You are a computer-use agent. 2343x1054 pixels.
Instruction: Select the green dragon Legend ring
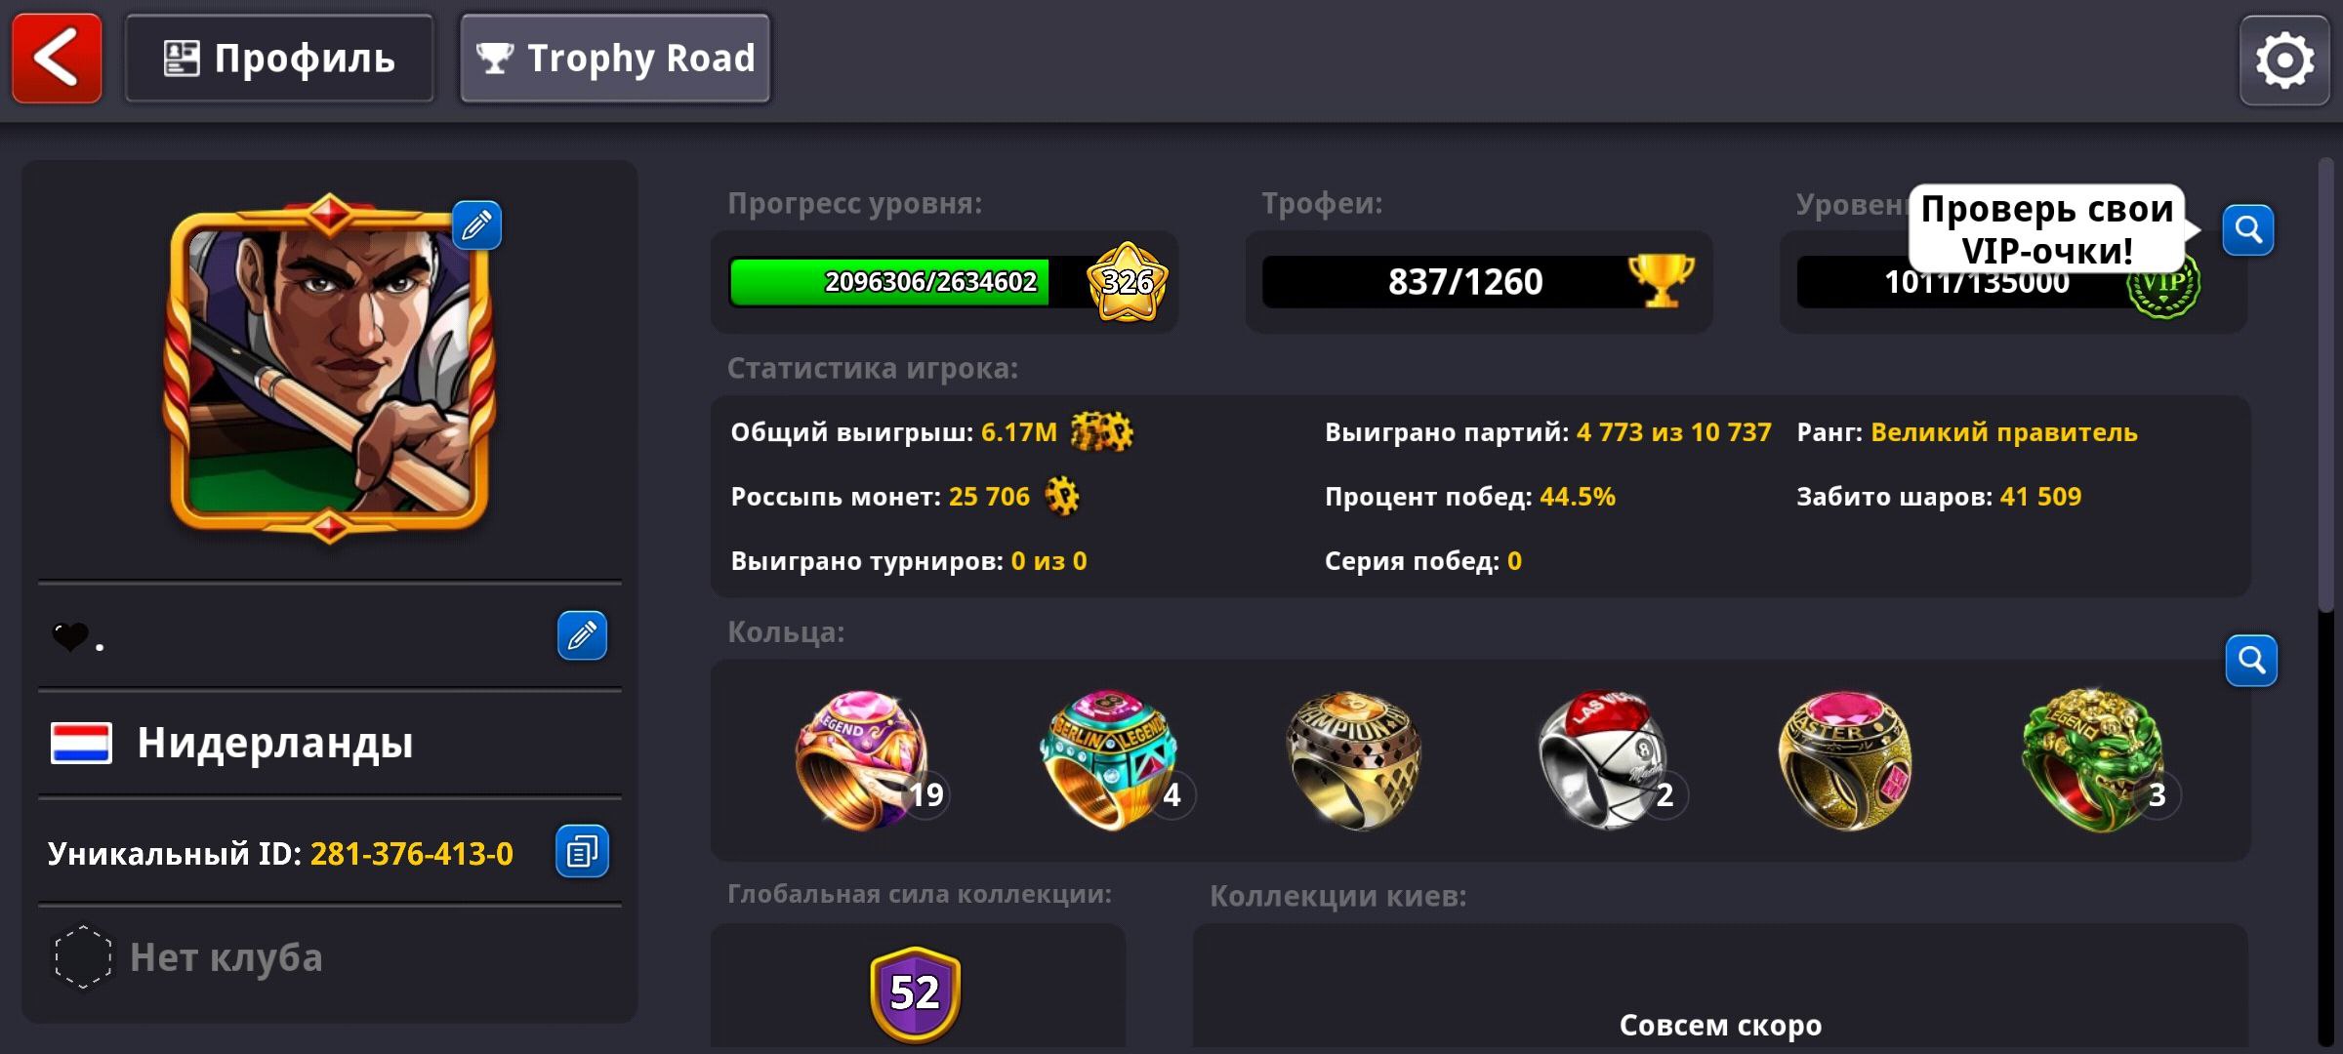point(2094,760)
